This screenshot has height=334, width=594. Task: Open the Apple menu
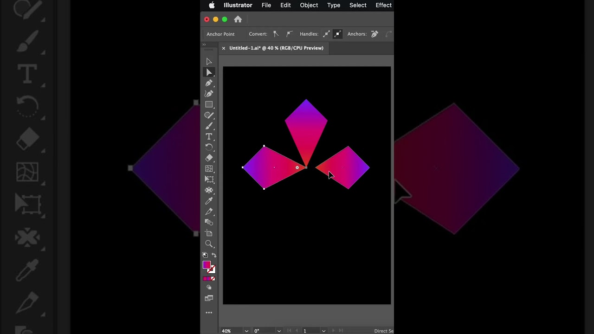tap(212, 5)
